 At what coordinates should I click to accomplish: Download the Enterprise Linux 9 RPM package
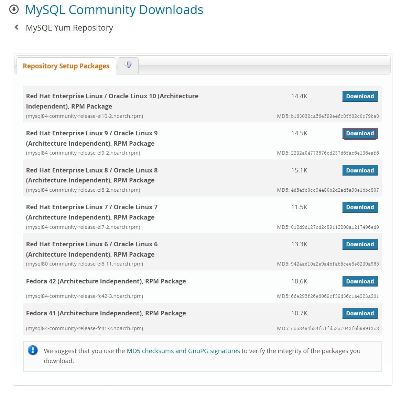[360, 134]
